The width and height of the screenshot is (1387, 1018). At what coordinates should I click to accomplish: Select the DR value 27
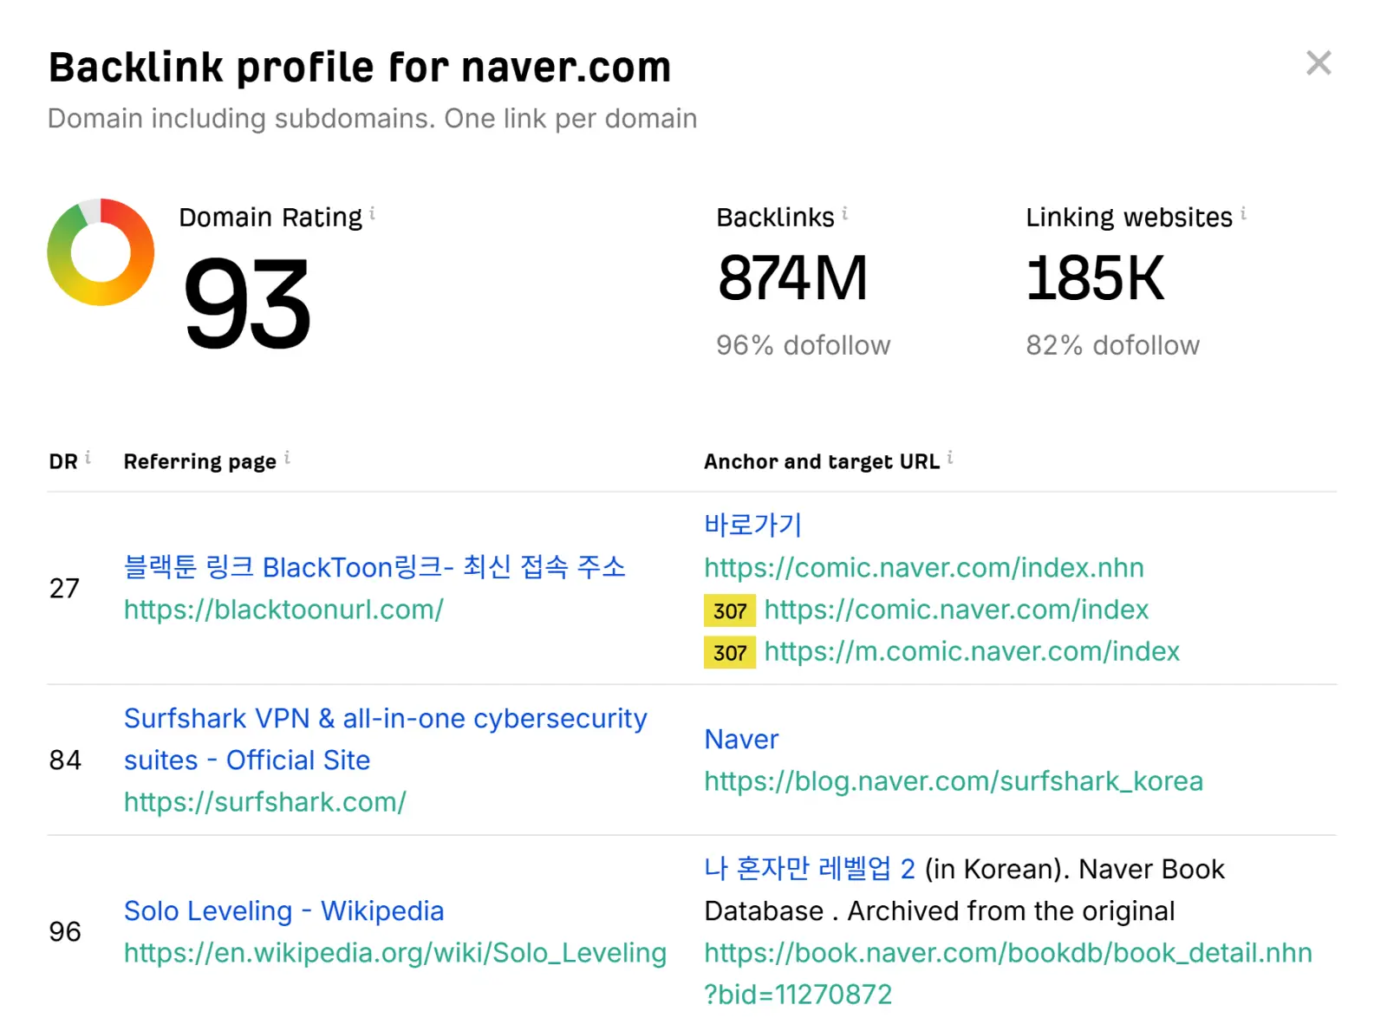(x=64, y=589)
